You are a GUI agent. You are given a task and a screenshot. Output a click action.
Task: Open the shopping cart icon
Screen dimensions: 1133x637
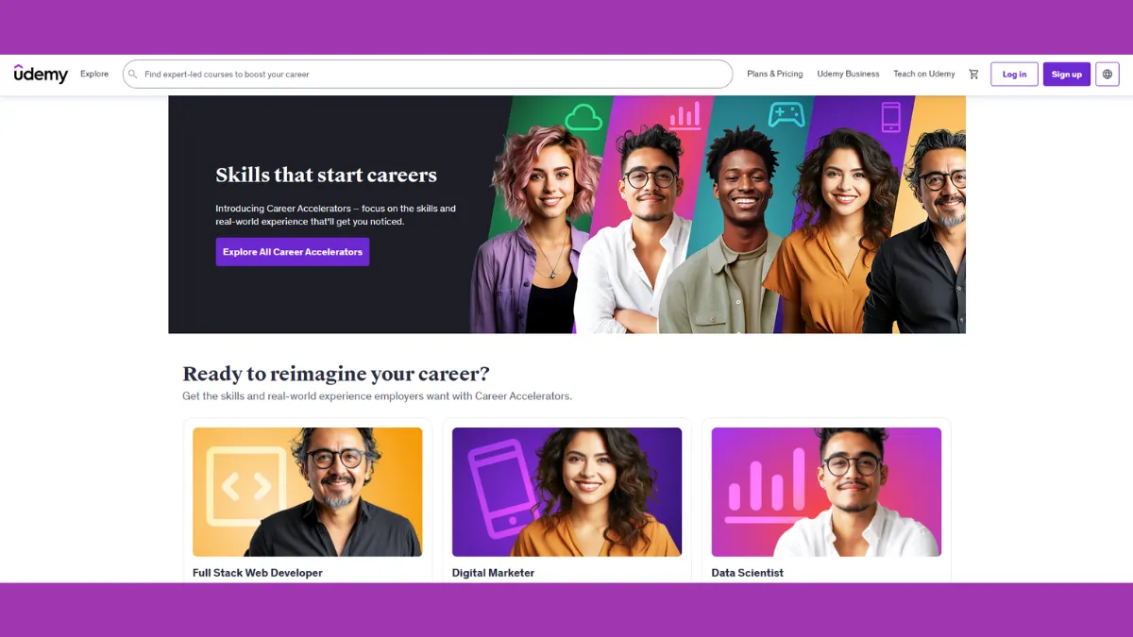click(x=973, y=75)
